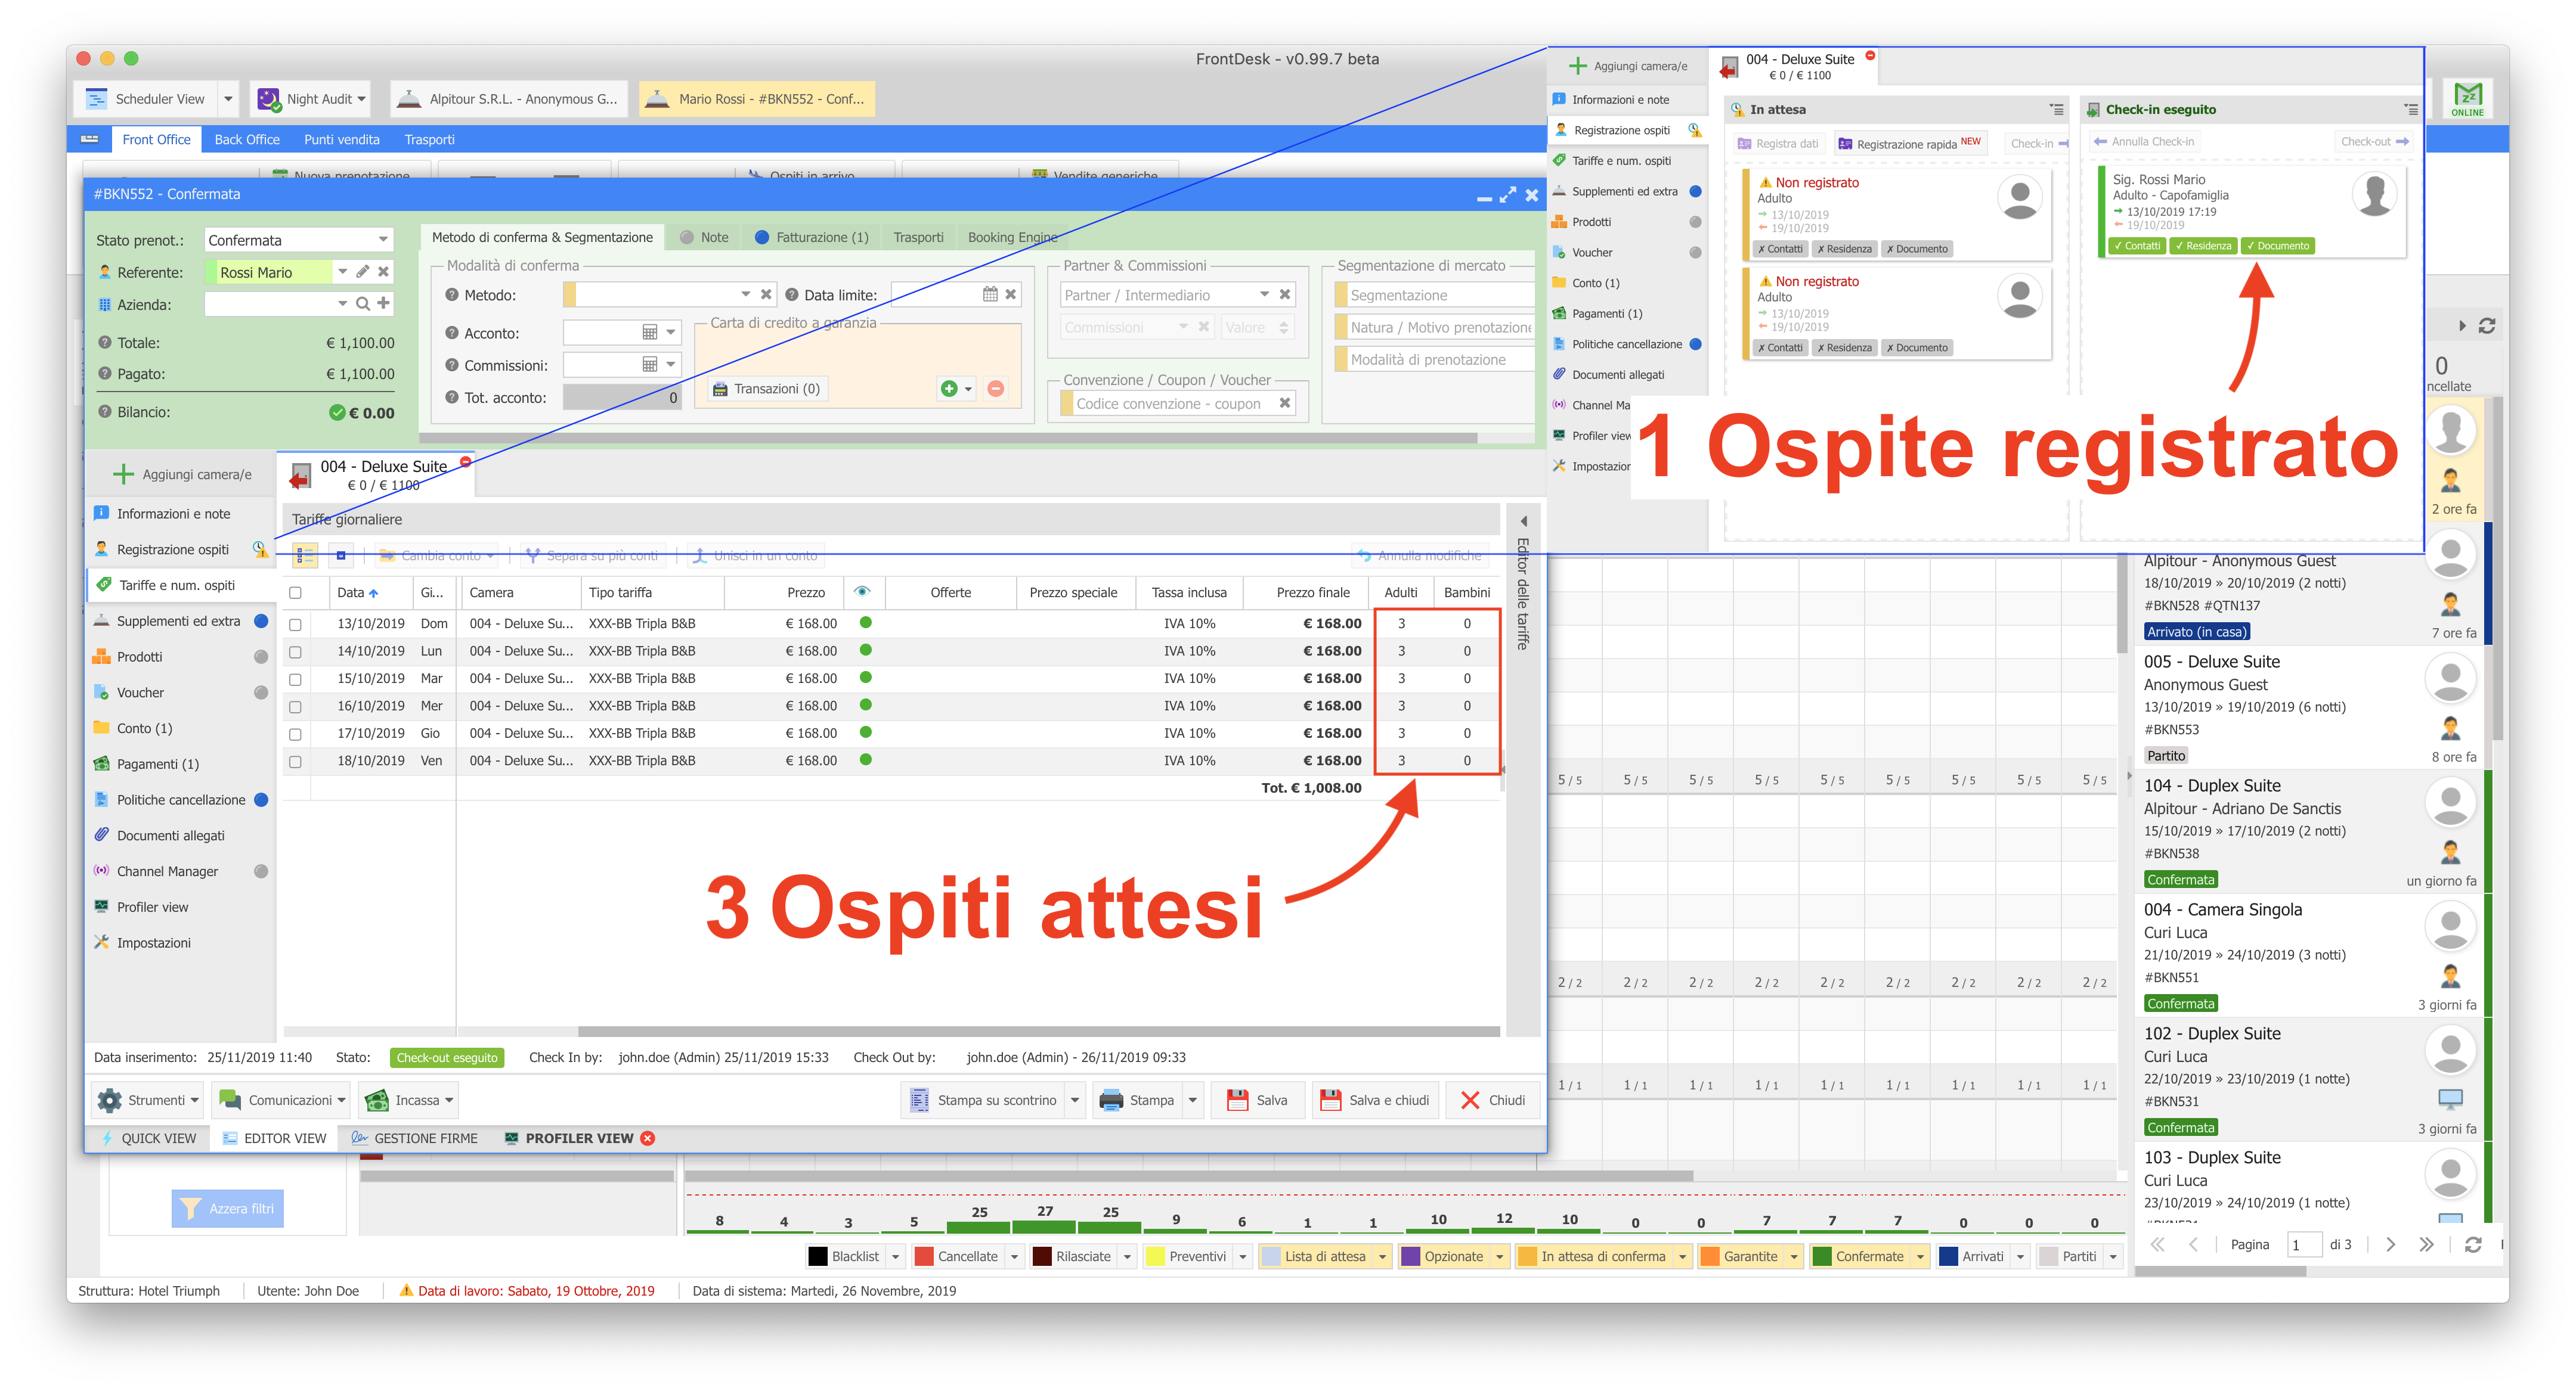
Task: Clear the Codice convenzione coupon field
Action: (x=1285, y=403)
